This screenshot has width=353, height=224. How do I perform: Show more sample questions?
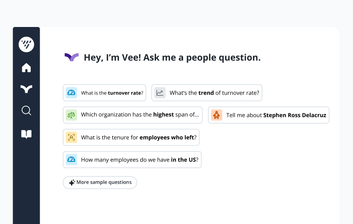click(104, 183)
